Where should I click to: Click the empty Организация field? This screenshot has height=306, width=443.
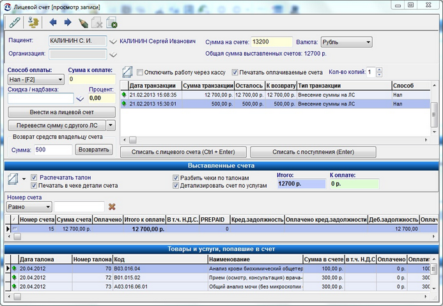[x=78, y=54]
